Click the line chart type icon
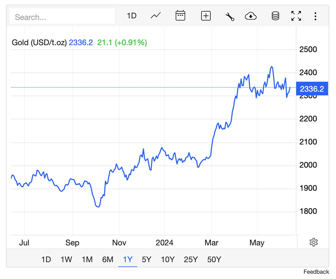 [156, 16]
